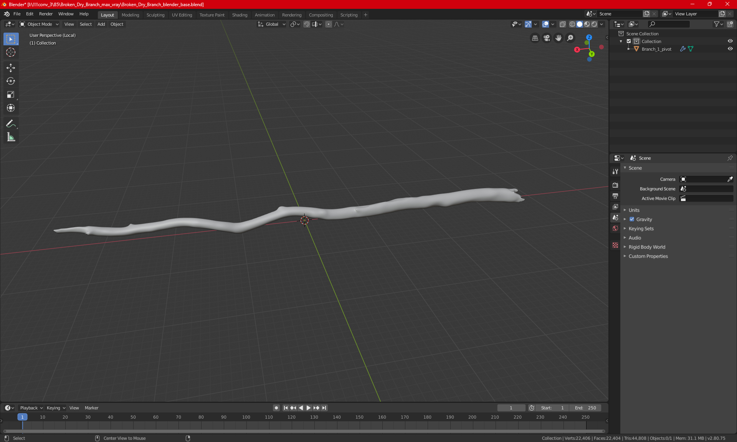Expand Branch_1_pivot tree item
Screen dimensions: 737x442
coord(628,49)
